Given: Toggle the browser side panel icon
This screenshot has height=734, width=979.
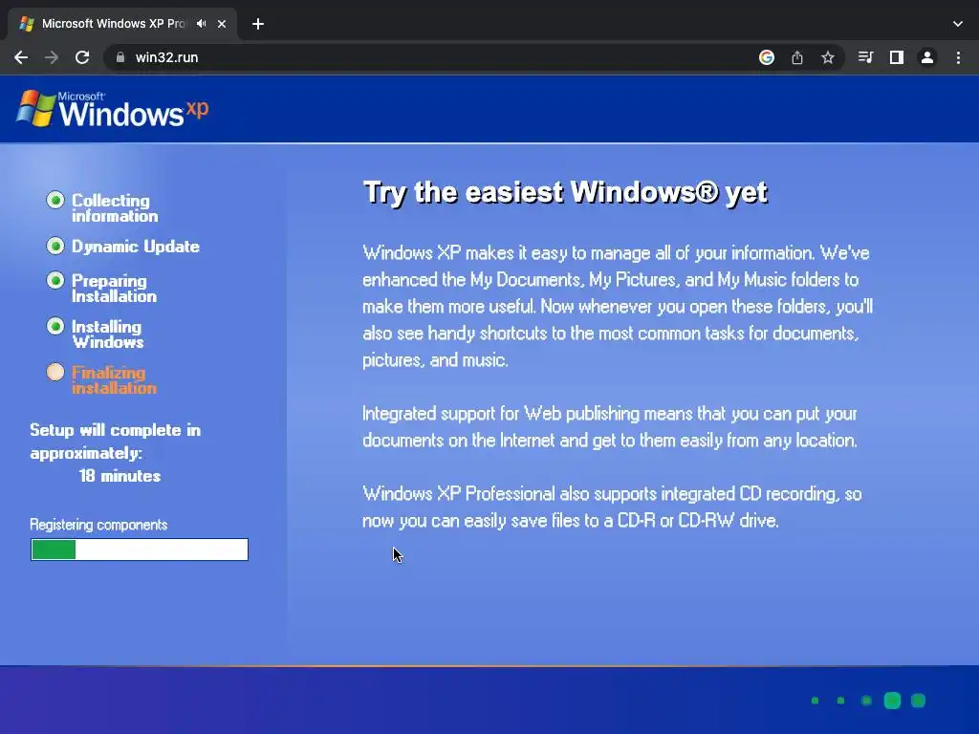Looking at the screenshot, I should tap(897, 57).
